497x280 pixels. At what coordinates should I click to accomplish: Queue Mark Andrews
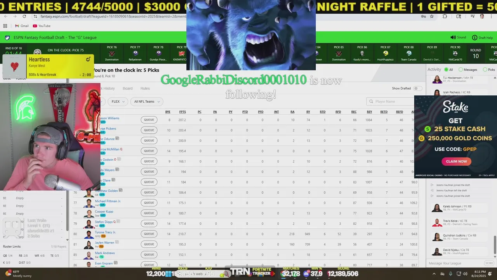point(149,254)
